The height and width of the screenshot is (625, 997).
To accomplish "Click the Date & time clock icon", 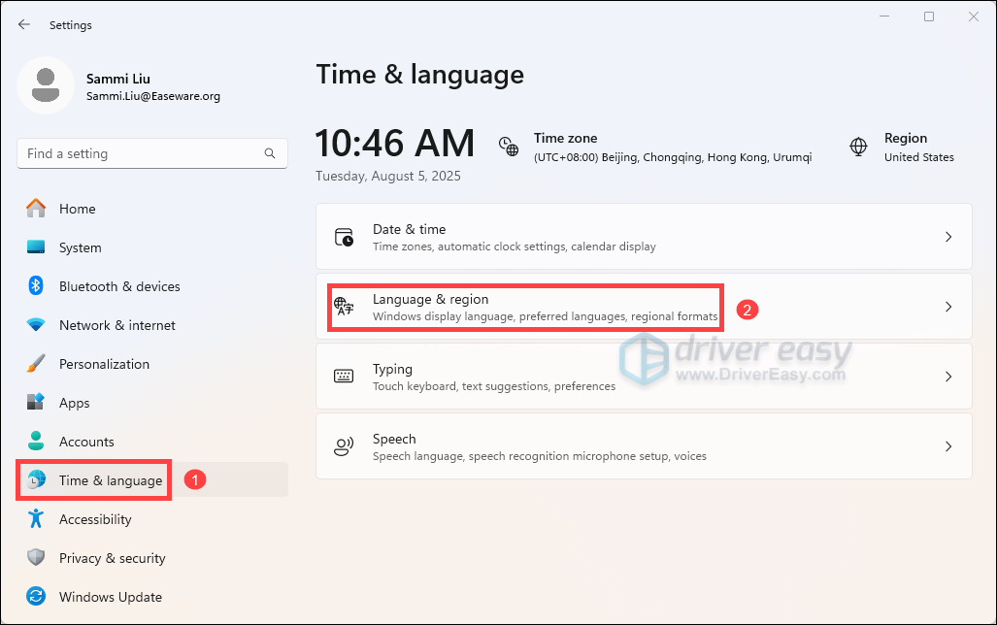I will (344, 236).
